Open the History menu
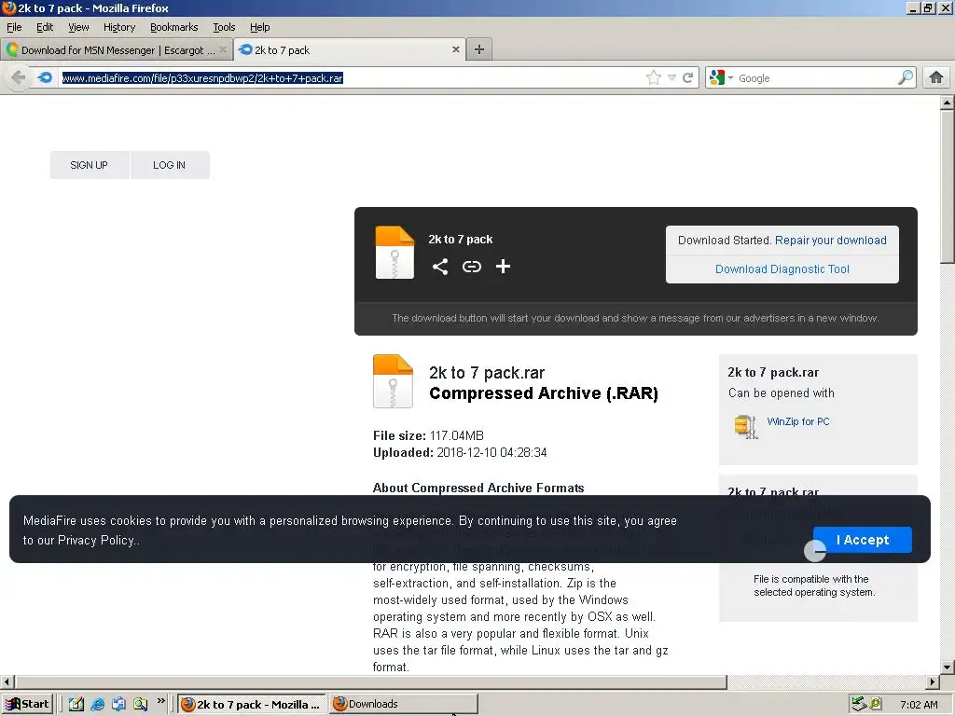 pos(119,27)
